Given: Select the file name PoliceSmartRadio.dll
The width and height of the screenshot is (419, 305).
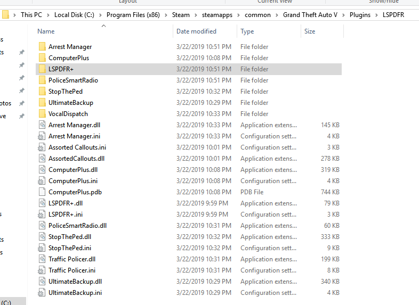Looking at the screenshot, I should [x=77, y=226].
